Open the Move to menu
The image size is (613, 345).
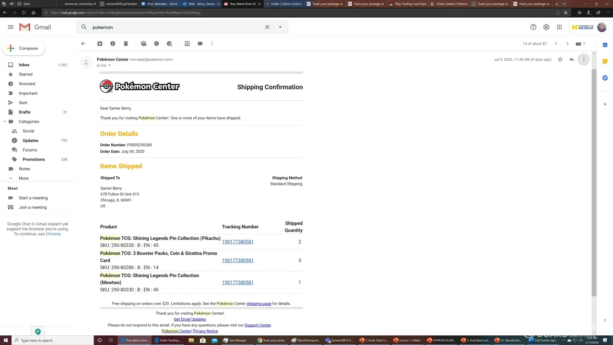187,43
